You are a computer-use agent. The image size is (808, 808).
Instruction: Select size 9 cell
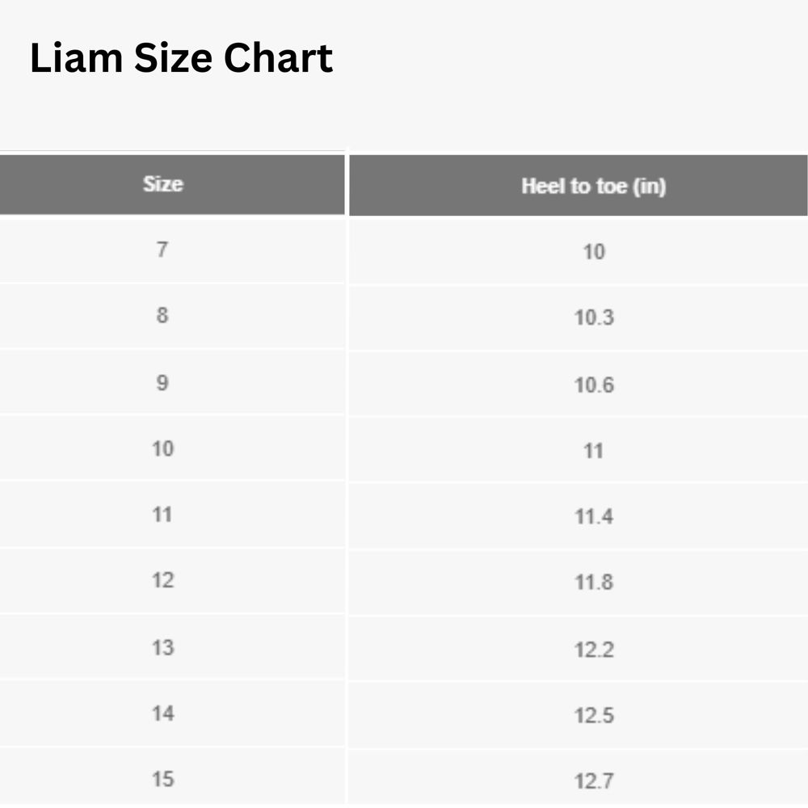point(162,382)
